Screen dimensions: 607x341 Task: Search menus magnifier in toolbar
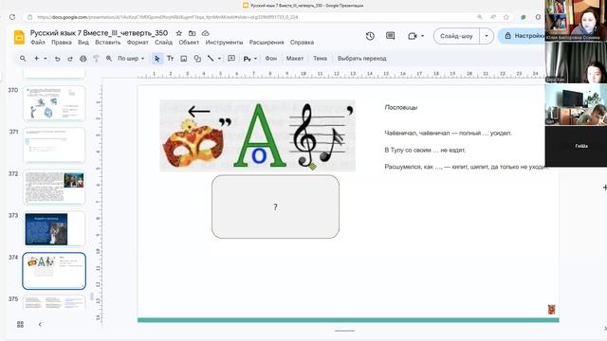coord(23,59)
